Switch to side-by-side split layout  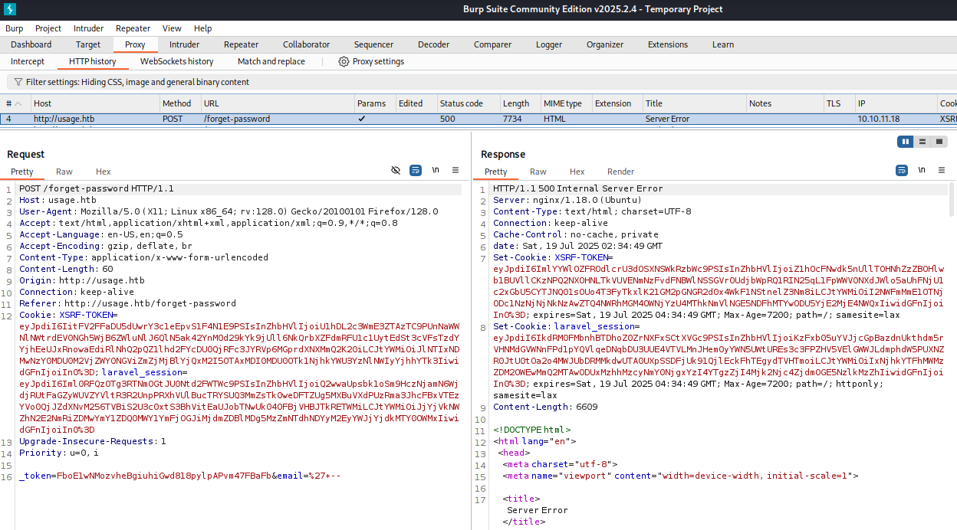coord(906,142)
